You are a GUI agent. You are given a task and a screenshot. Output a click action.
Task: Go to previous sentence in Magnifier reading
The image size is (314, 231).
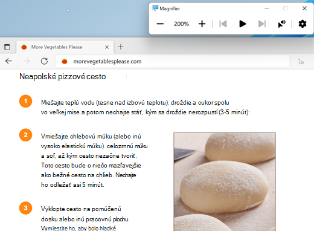pyautogui.click(x=223, y=24)
